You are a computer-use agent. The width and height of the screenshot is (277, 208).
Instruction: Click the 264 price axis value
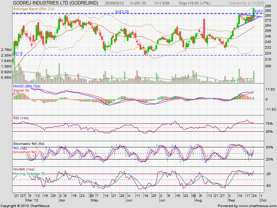269,25
